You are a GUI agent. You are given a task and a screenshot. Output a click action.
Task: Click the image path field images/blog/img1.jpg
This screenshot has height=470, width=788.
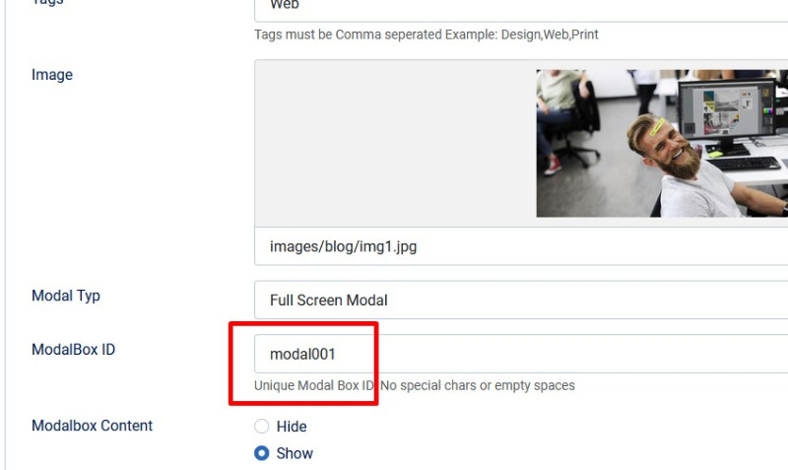(520, 246)
